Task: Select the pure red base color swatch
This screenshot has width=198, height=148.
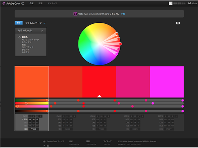Action: point(99,82)
